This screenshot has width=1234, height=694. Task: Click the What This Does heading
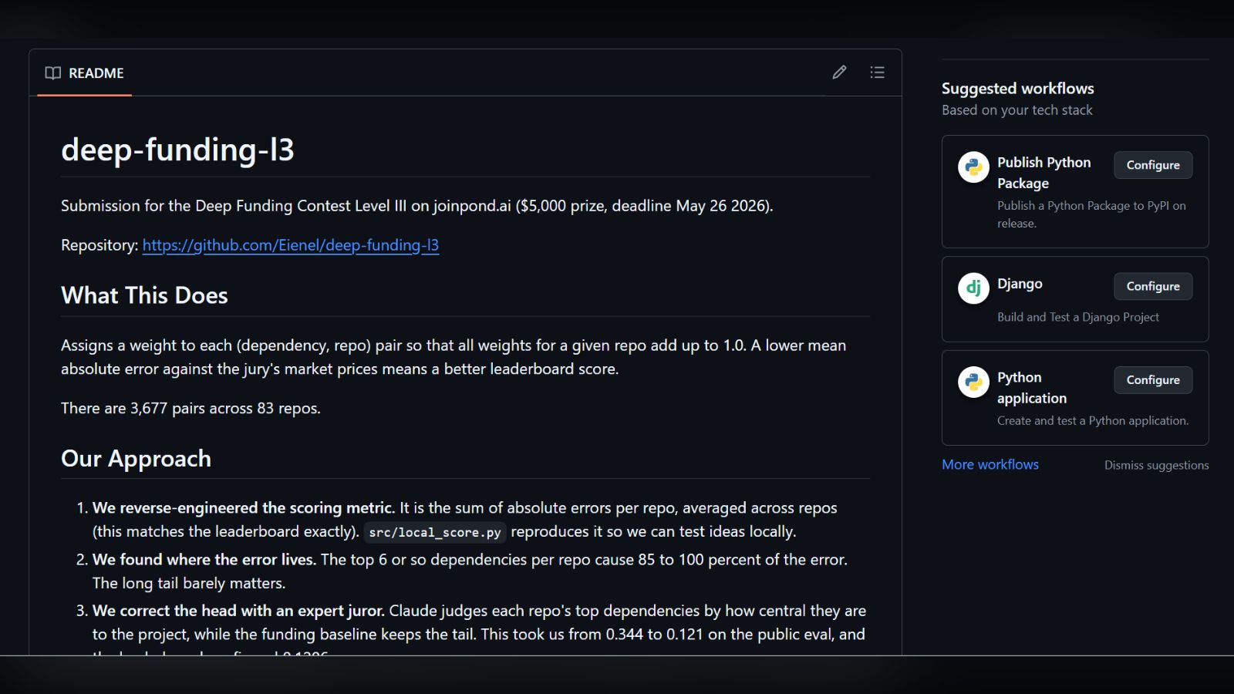(x=144, y=295)
